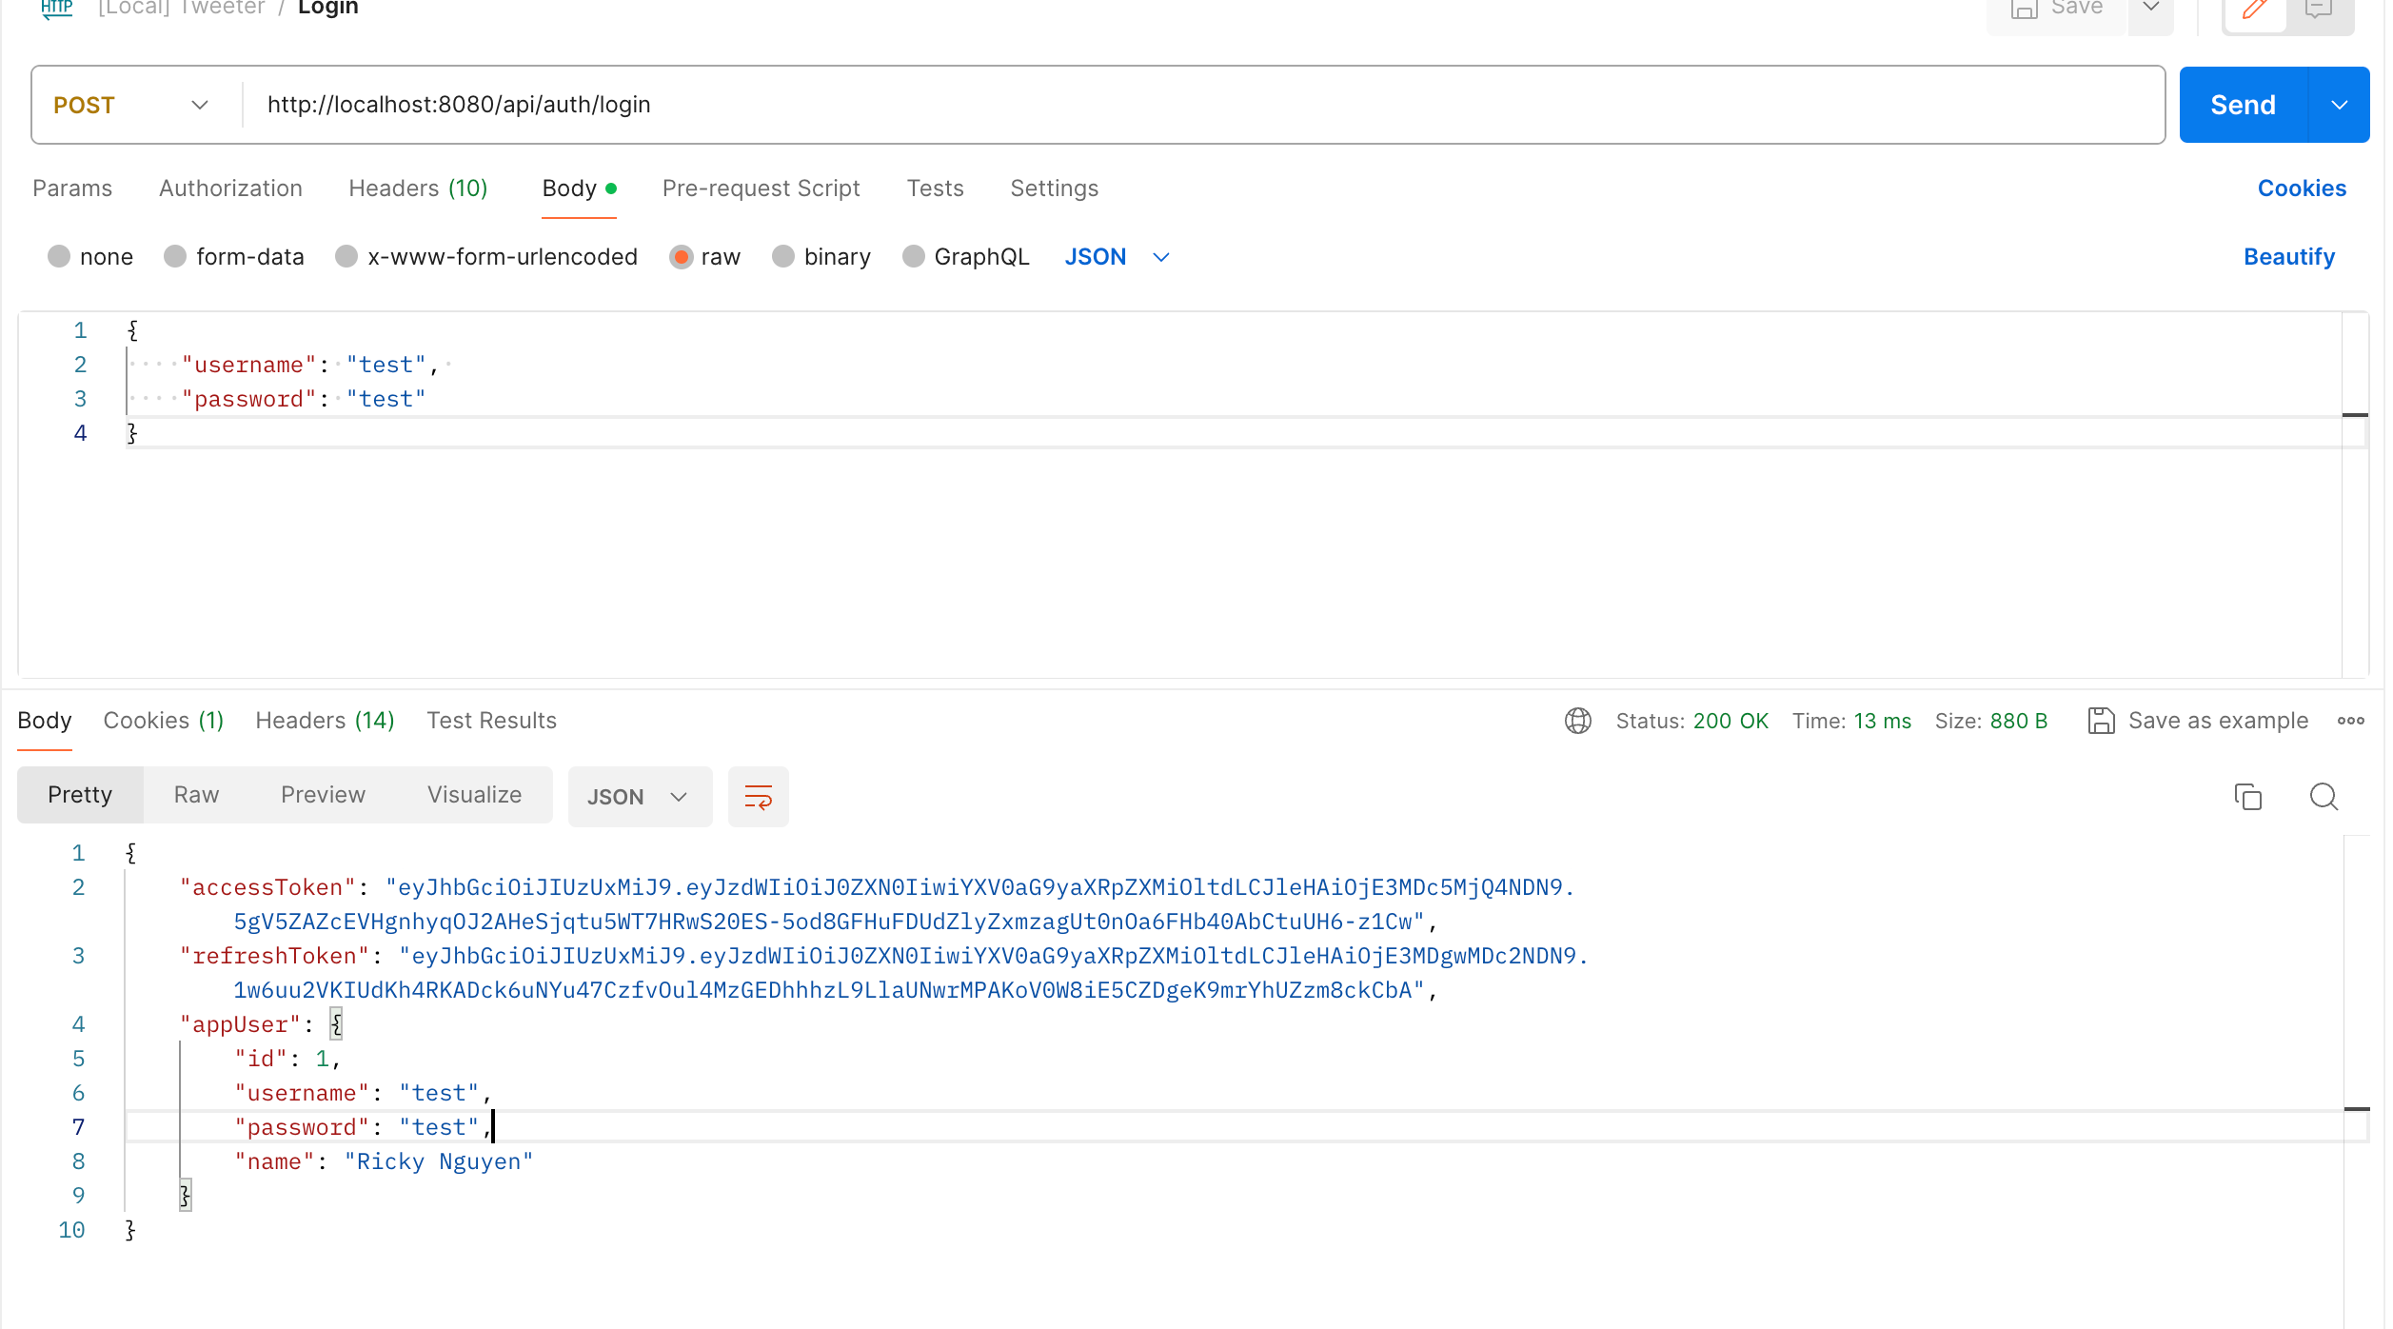2393x1329 pixels.
Task: Open the Cookies (1) response tab
Action: pos(163,721)
